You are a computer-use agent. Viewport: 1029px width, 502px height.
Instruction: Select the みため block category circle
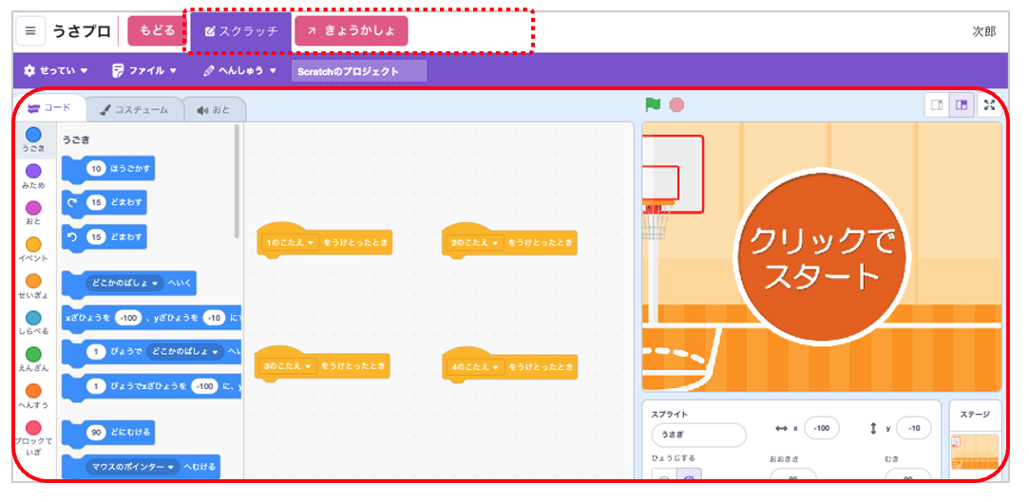tap(33, 172)
